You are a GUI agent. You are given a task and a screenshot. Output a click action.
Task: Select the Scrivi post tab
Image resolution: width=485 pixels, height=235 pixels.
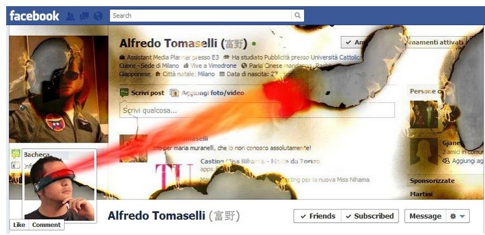(x=143, y=93)
